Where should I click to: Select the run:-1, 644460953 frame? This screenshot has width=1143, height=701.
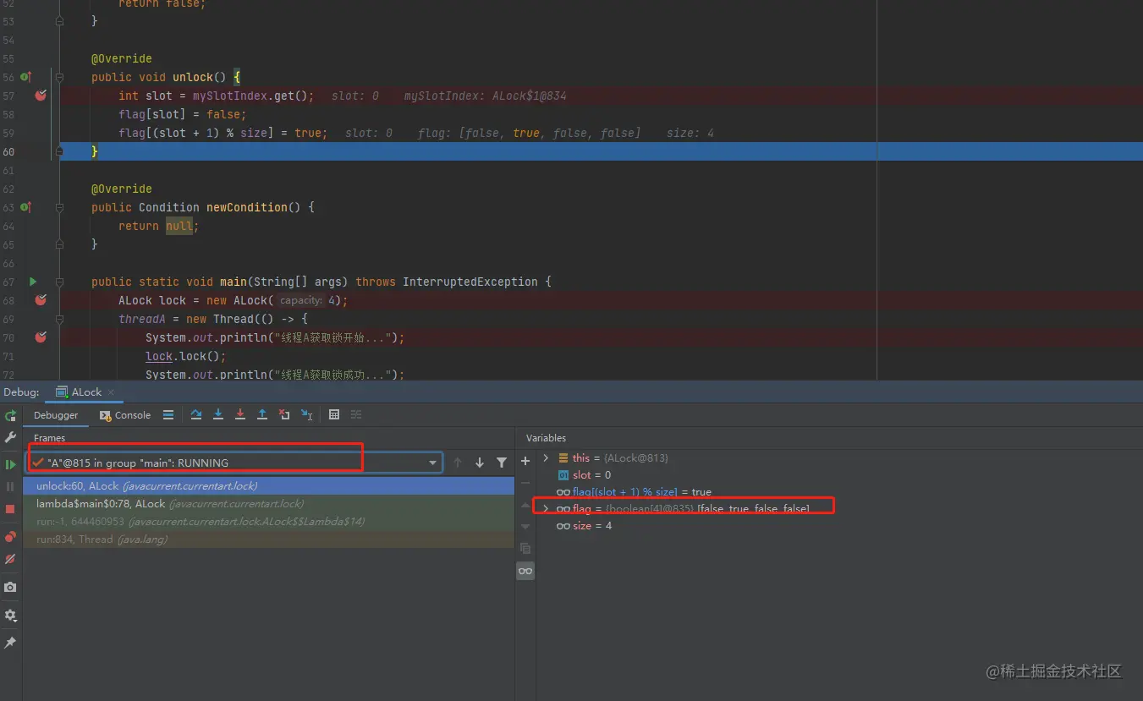(x=269, y=522)
